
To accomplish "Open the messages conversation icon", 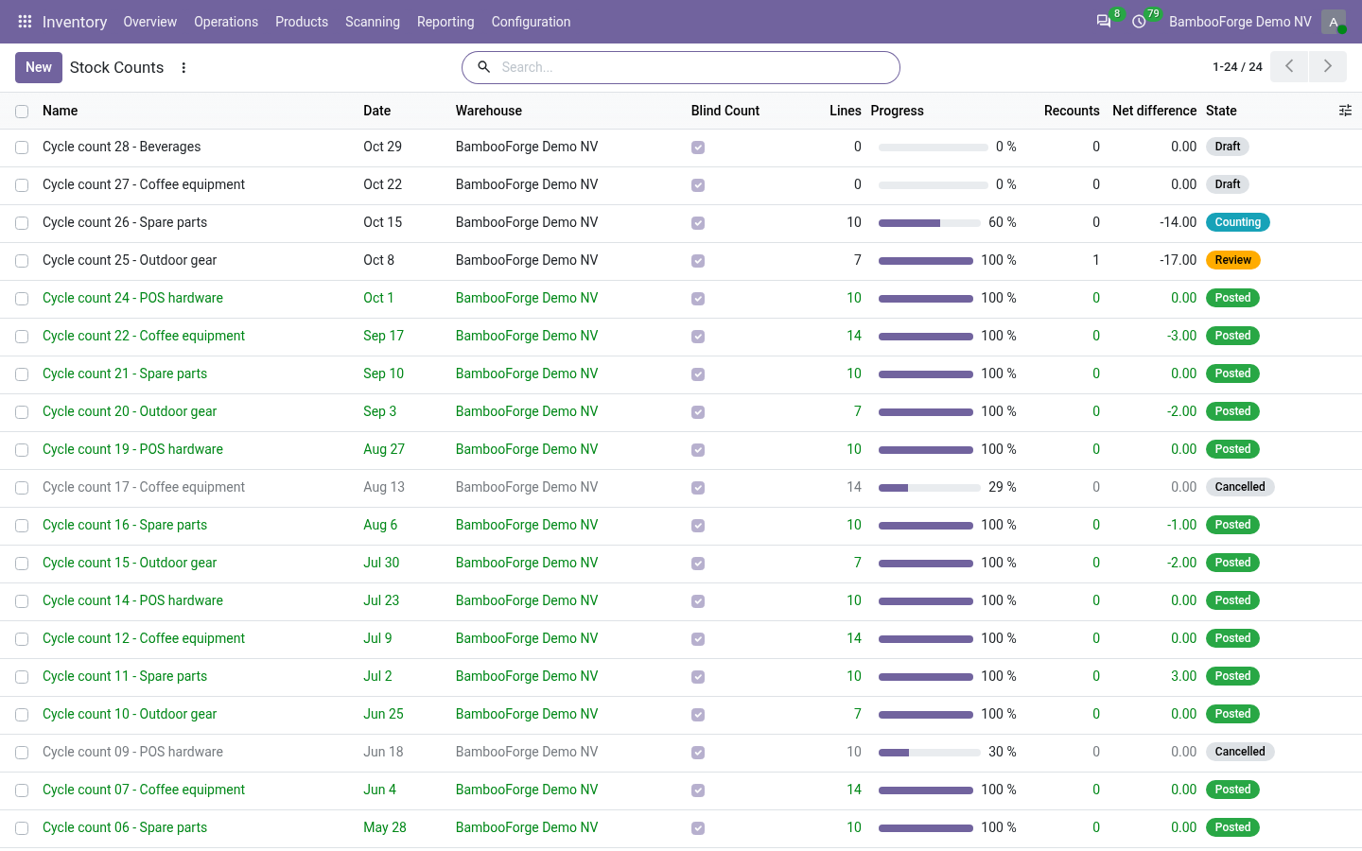I will pos(1104,21).
